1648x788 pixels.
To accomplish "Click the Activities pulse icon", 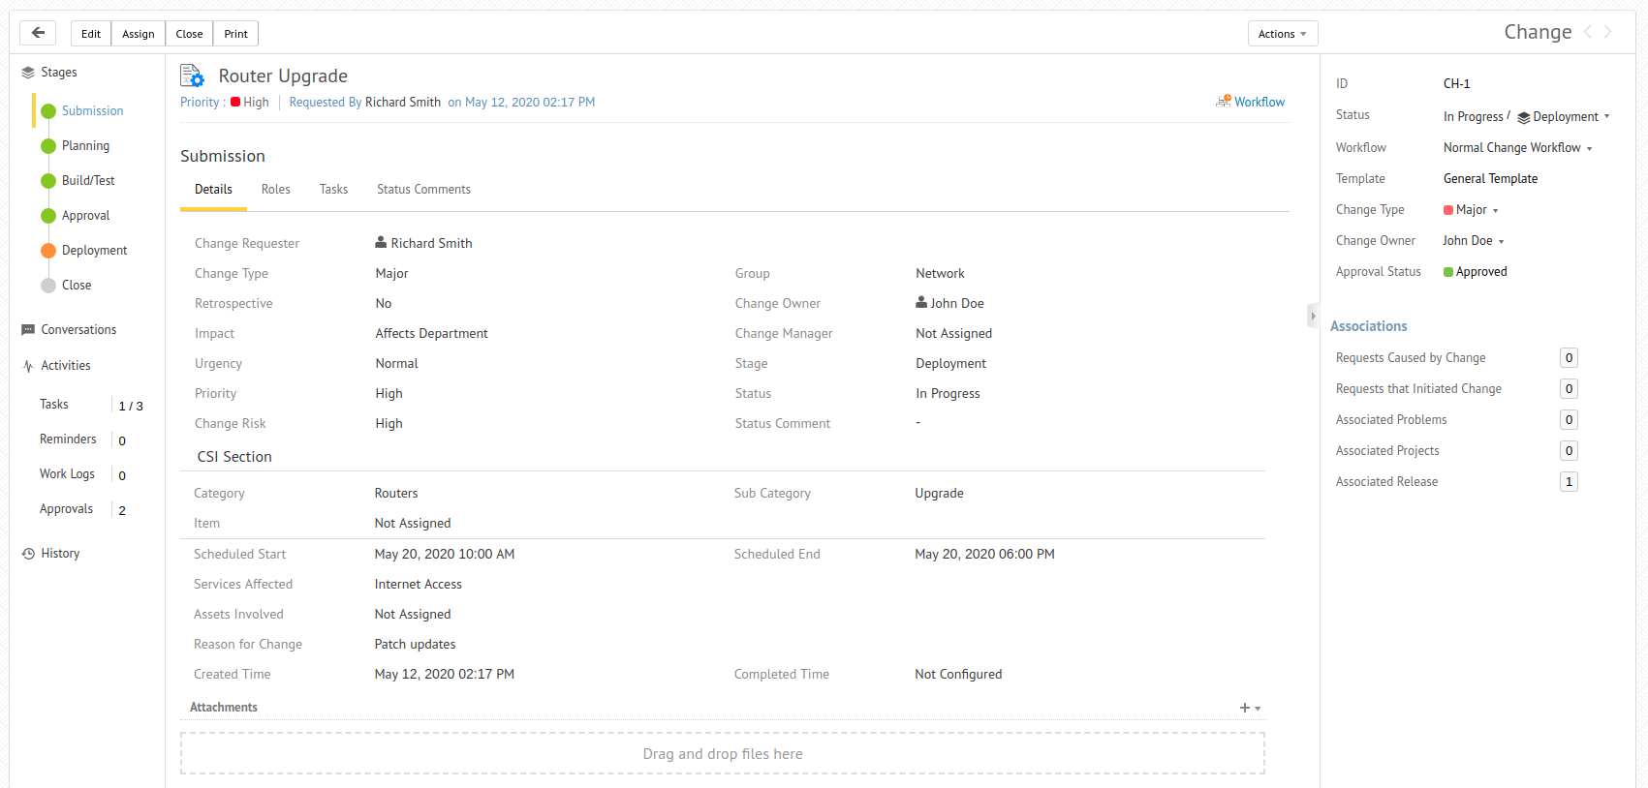I will (x=28, y=366).
